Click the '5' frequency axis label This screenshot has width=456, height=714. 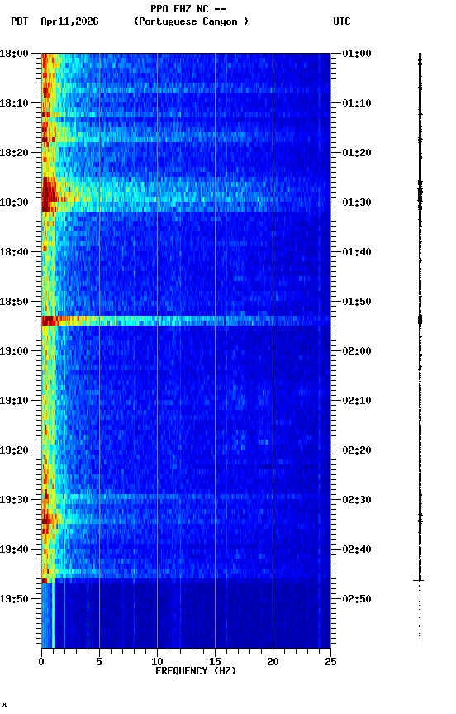coord(99,662)
